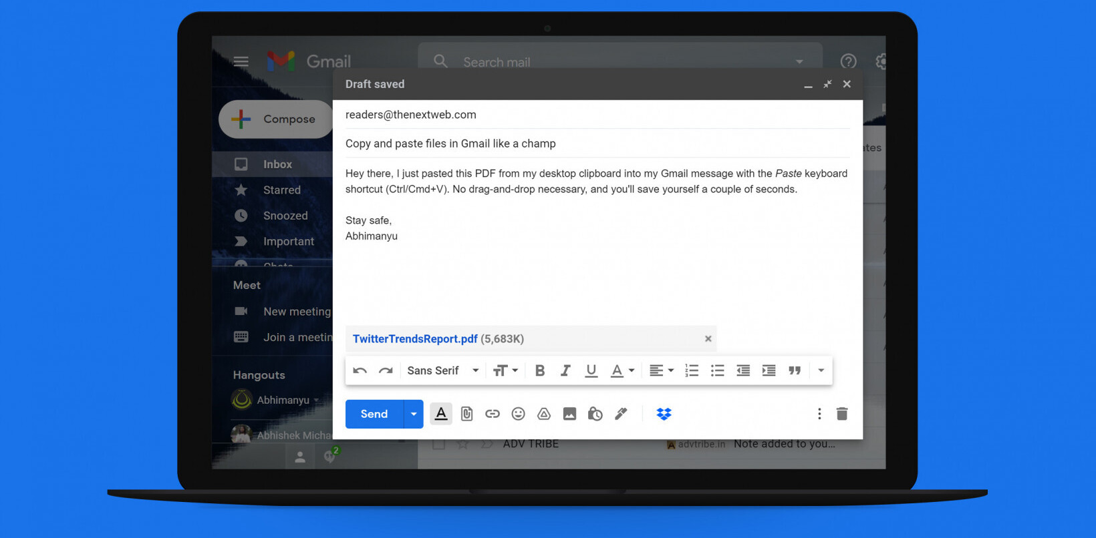Toggle italic formatting
This screenshot has height=538, width=1096.
(565, 370)
